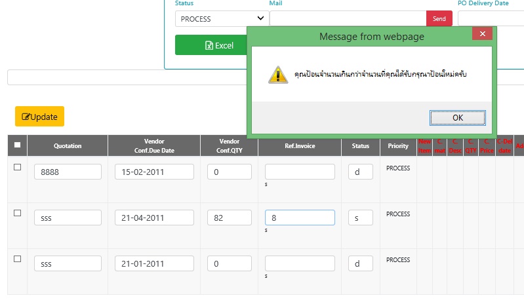The width and height of the screenshot is (524, 306).
Task: Click the Quotation column header
Action: tap(68, 145)
